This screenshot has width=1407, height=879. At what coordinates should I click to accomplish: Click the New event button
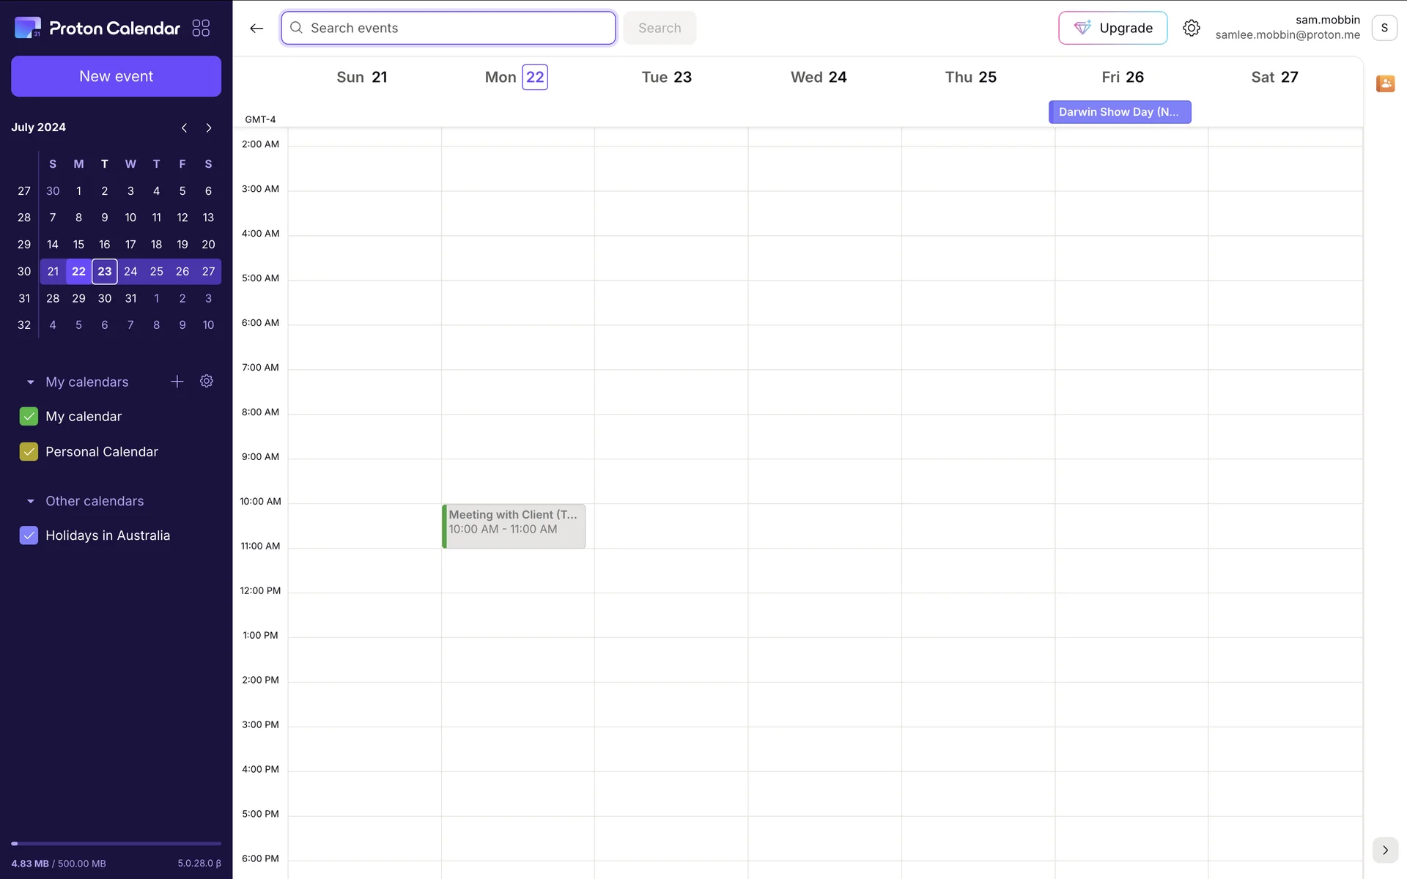pos(116,76)
